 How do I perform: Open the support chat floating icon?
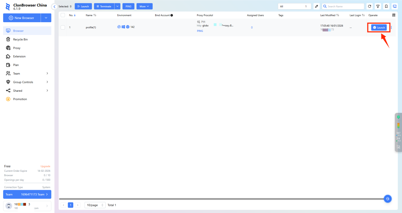[387, 199]
